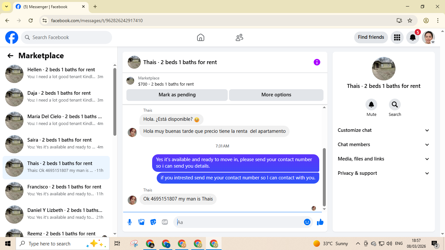Open Daja conversation

click(x=56, y=97)
